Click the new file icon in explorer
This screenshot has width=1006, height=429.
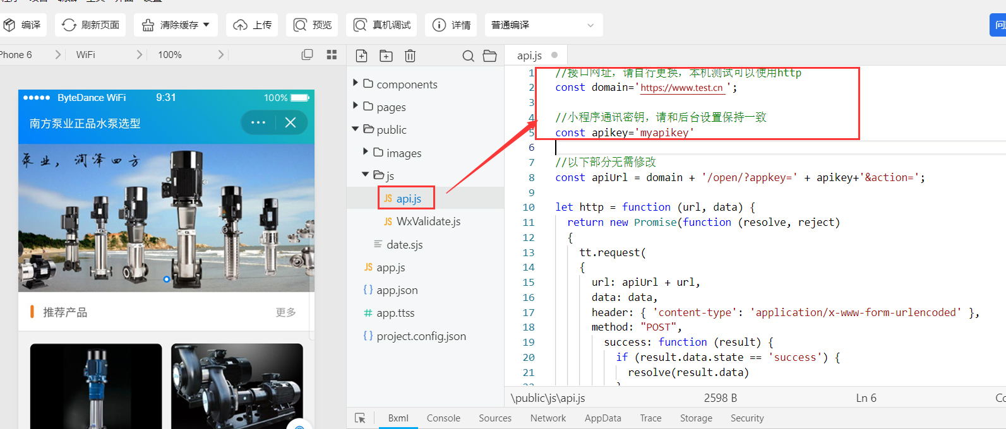[x=362, y=56]
